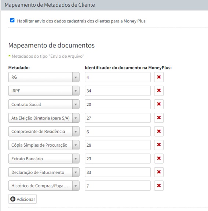Expand the Histórico de Compras dropdown
This screenshot has height=211, width=208.
point(44,186)
